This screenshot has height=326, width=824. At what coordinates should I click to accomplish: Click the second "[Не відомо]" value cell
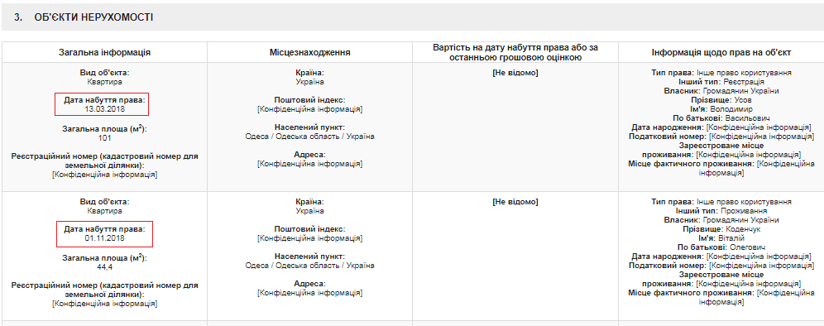click(x=515, y=201)
